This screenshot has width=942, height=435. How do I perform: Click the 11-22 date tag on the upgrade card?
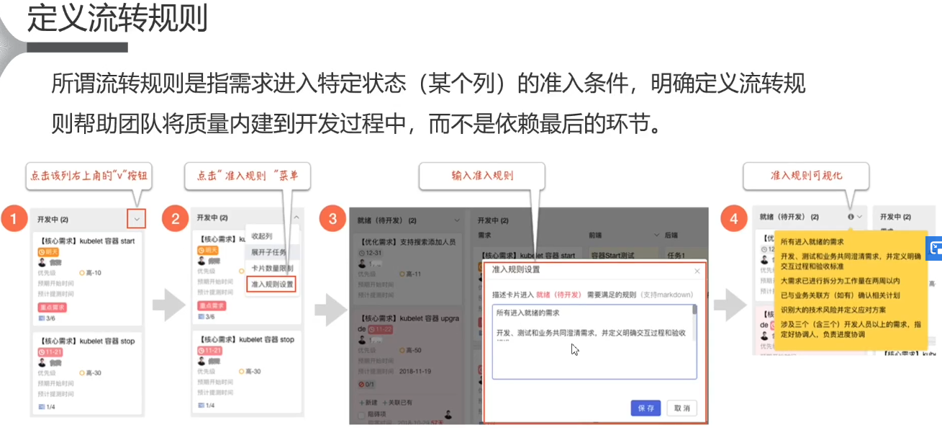click(381, 329)
